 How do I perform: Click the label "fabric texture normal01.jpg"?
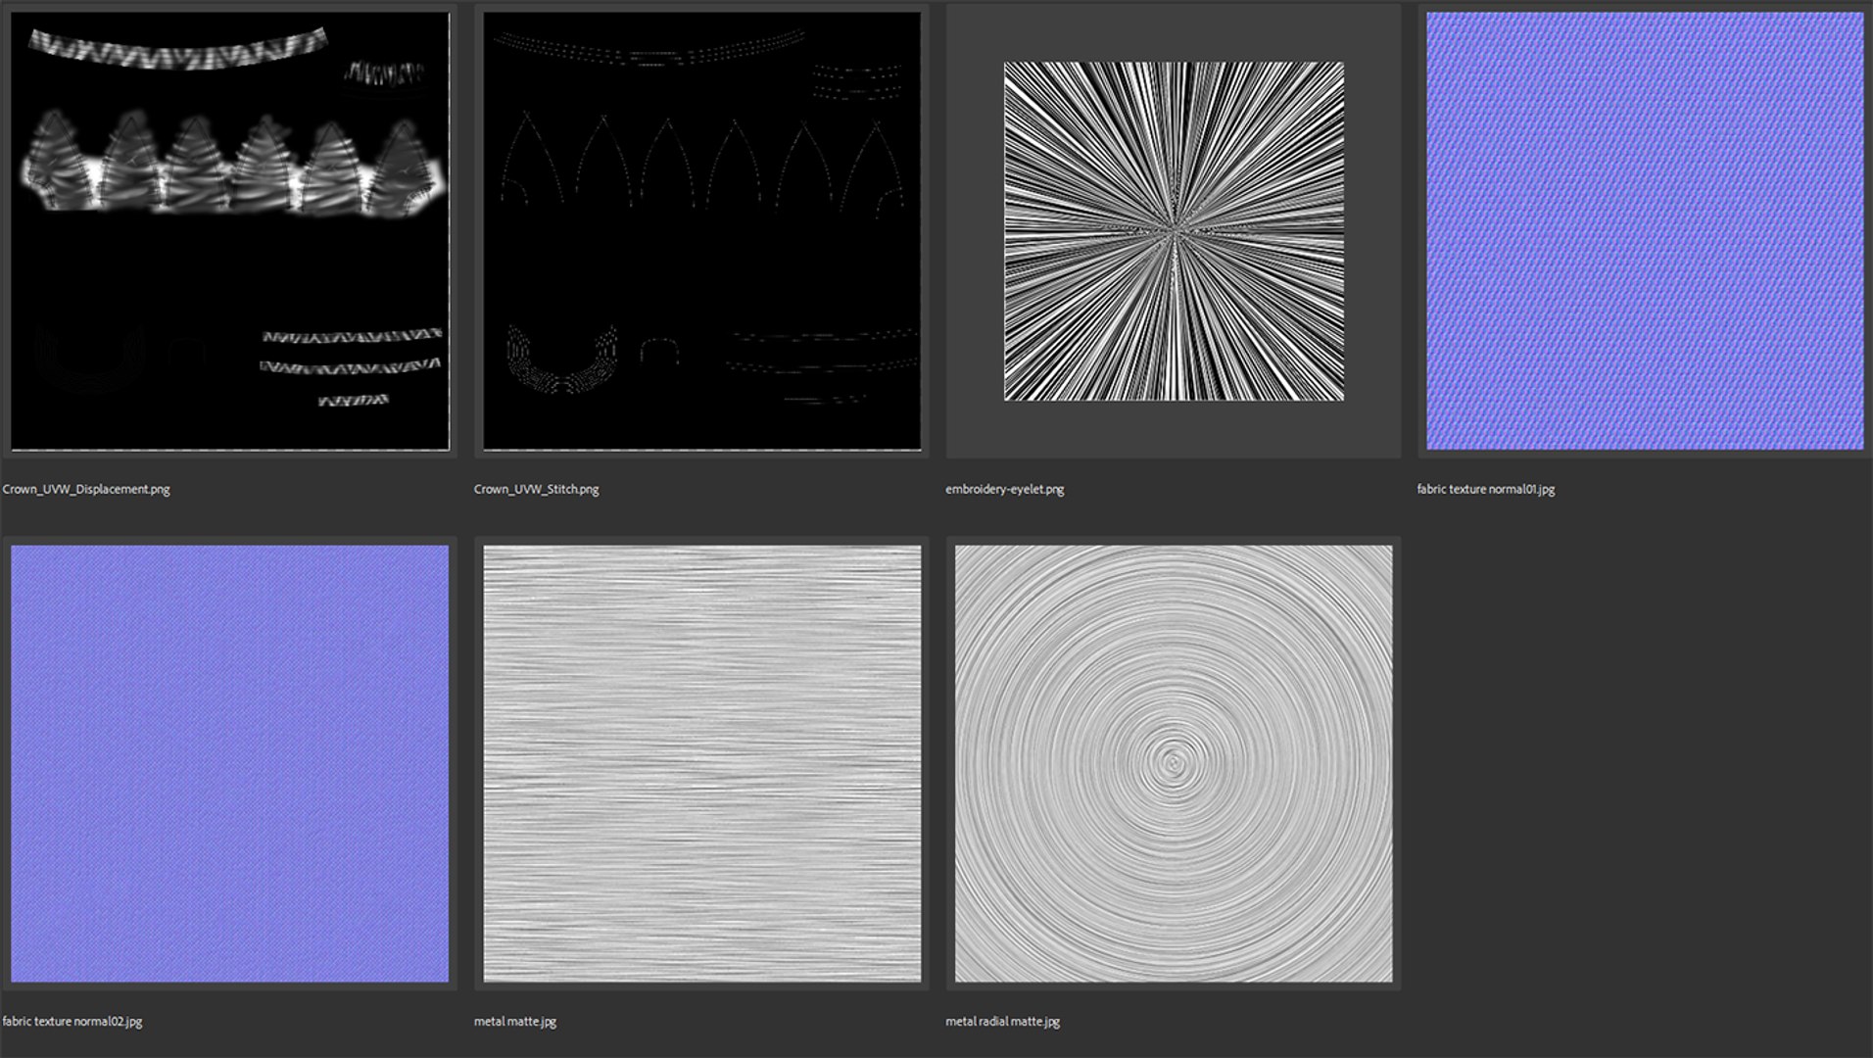[1485, 489]
